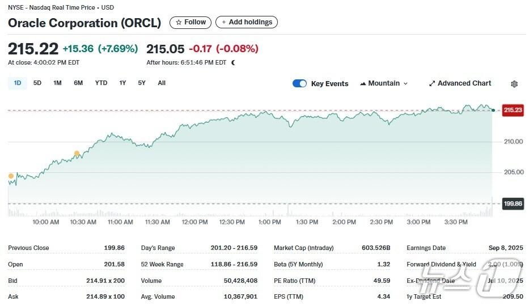
Task: Click the Mountain chart type icon
Action: (363, 83)
